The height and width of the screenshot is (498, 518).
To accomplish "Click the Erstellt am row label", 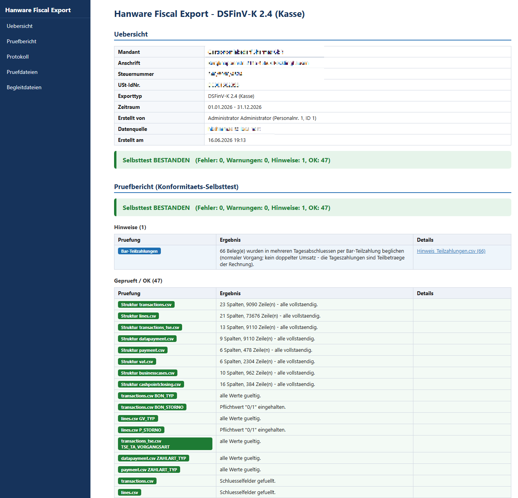I will tap(131, 140).
